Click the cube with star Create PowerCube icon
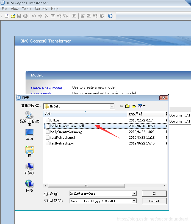The image size is (191, 224). click(x=102, y=16)
